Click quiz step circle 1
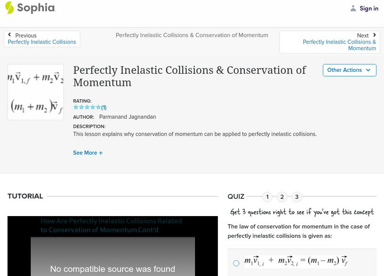384x276 pixels. tap(267, 196)
